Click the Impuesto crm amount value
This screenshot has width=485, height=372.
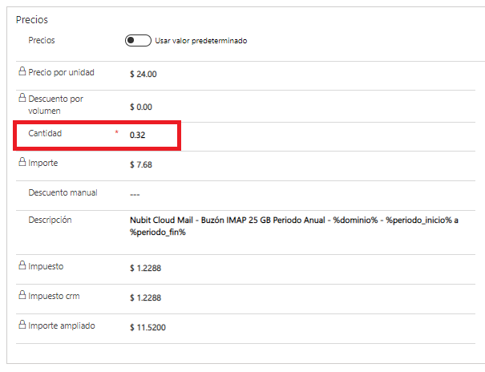(146, 297)
